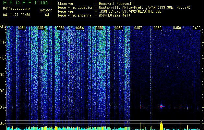The height and width of the screenshot is (130, 204).
Task: Select the filename 0411270350.png
Action: coord(17,8)
